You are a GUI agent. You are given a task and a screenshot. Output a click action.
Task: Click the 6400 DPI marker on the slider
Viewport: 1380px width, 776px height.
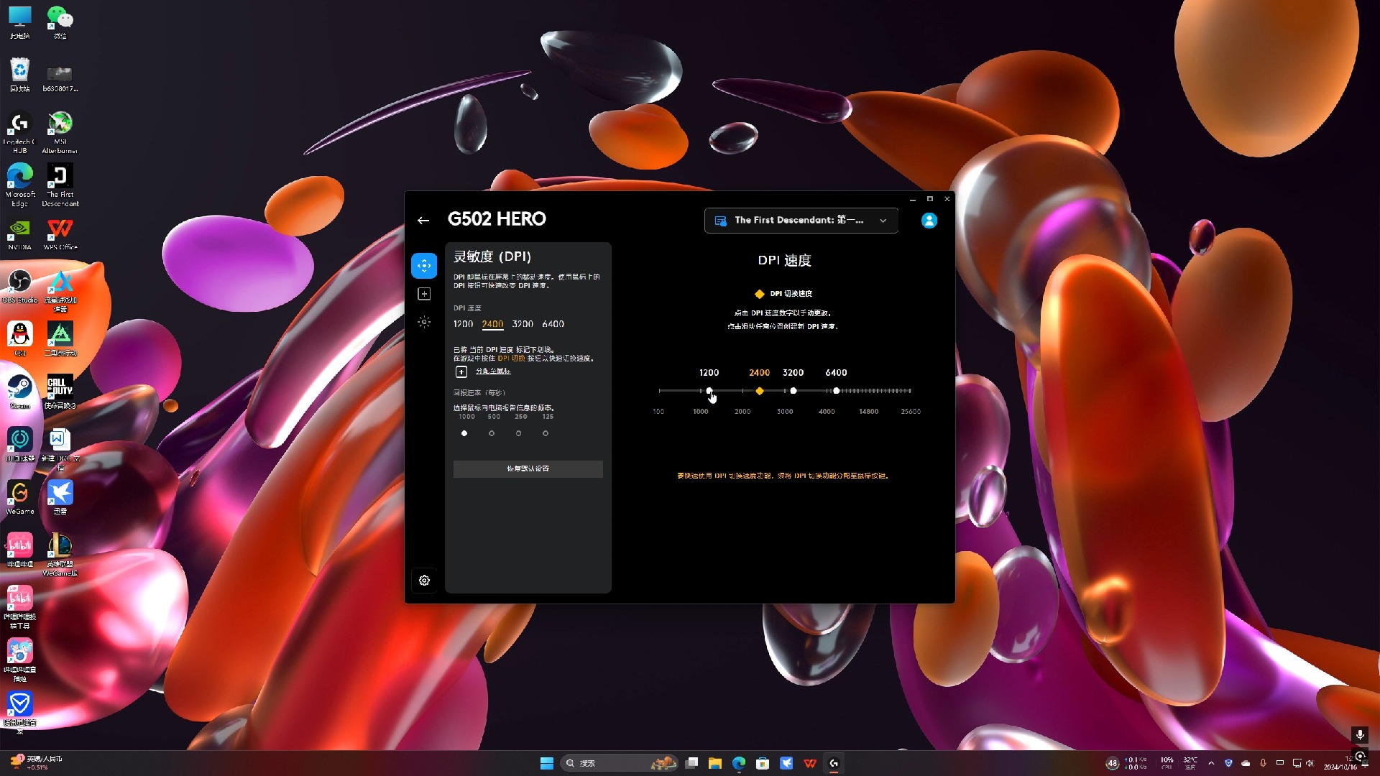pyautogui.click(x=836, y=391)
